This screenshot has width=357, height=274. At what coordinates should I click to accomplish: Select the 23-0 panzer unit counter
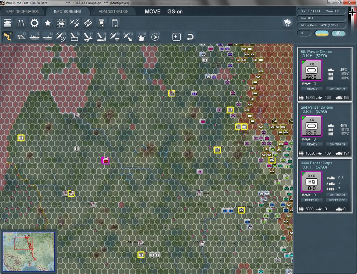(311, 126)
